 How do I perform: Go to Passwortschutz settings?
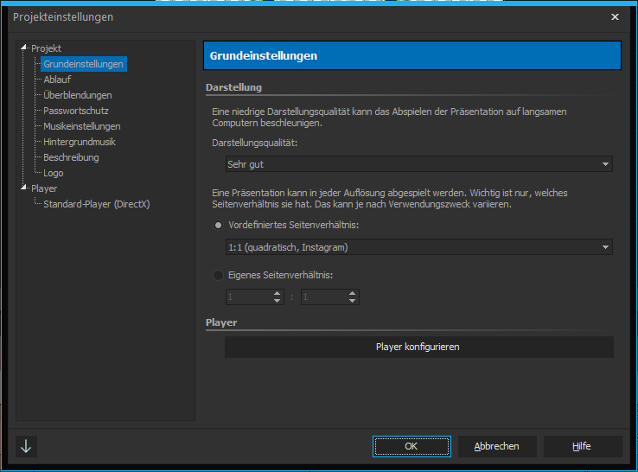point(75,111)
